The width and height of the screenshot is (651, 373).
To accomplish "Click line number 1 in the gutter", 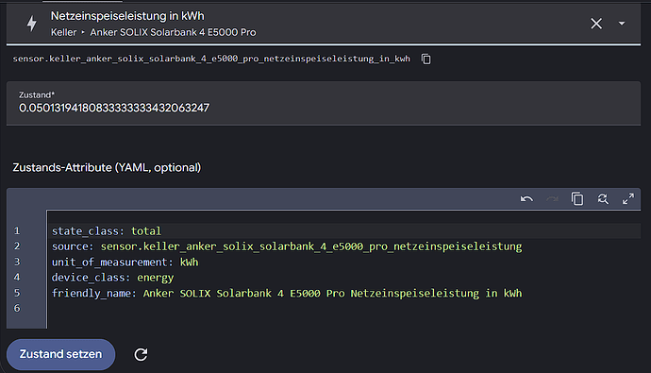I will point(17,231).
